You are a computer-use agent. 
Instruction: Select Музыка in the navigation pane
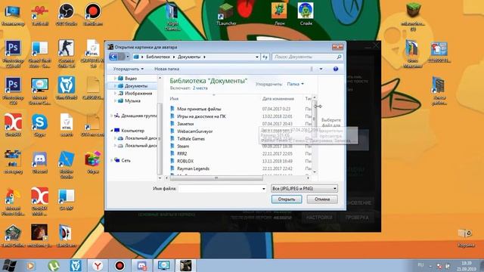point(132,100)
